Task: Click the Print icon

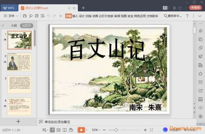Action: (37, 16)
